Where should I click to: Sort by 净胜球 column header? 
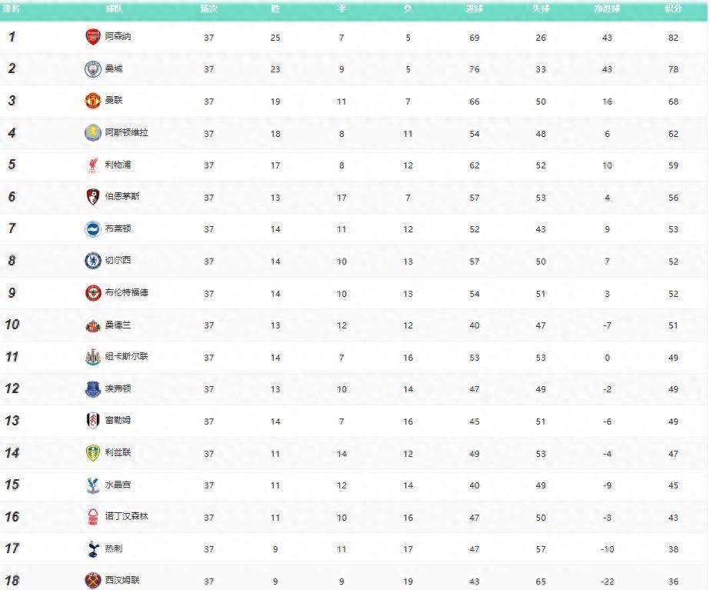coord(607,8)
